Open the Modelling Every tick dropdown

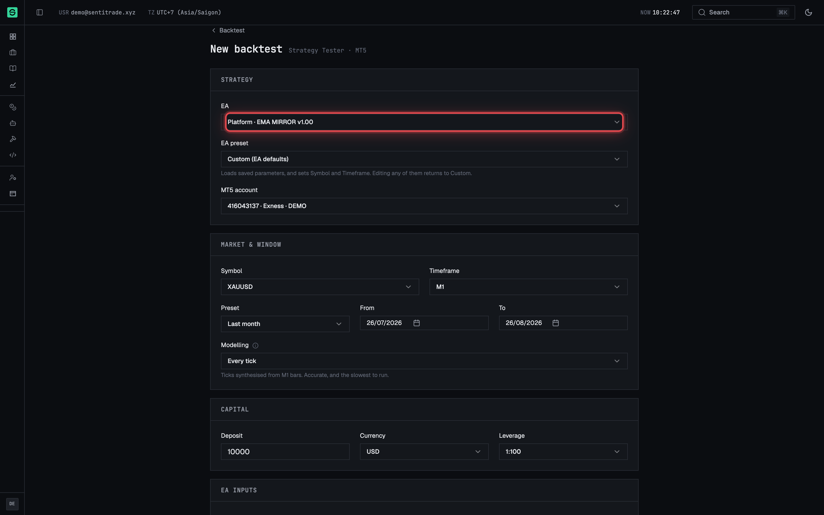(424, 361)
